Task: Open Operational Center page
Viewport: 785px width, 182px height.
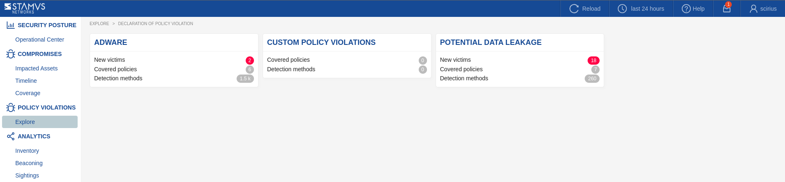Action: [40, 40]
